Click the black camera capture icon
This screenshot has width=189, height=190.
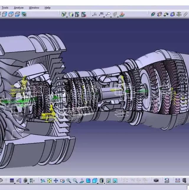(156, 181)
